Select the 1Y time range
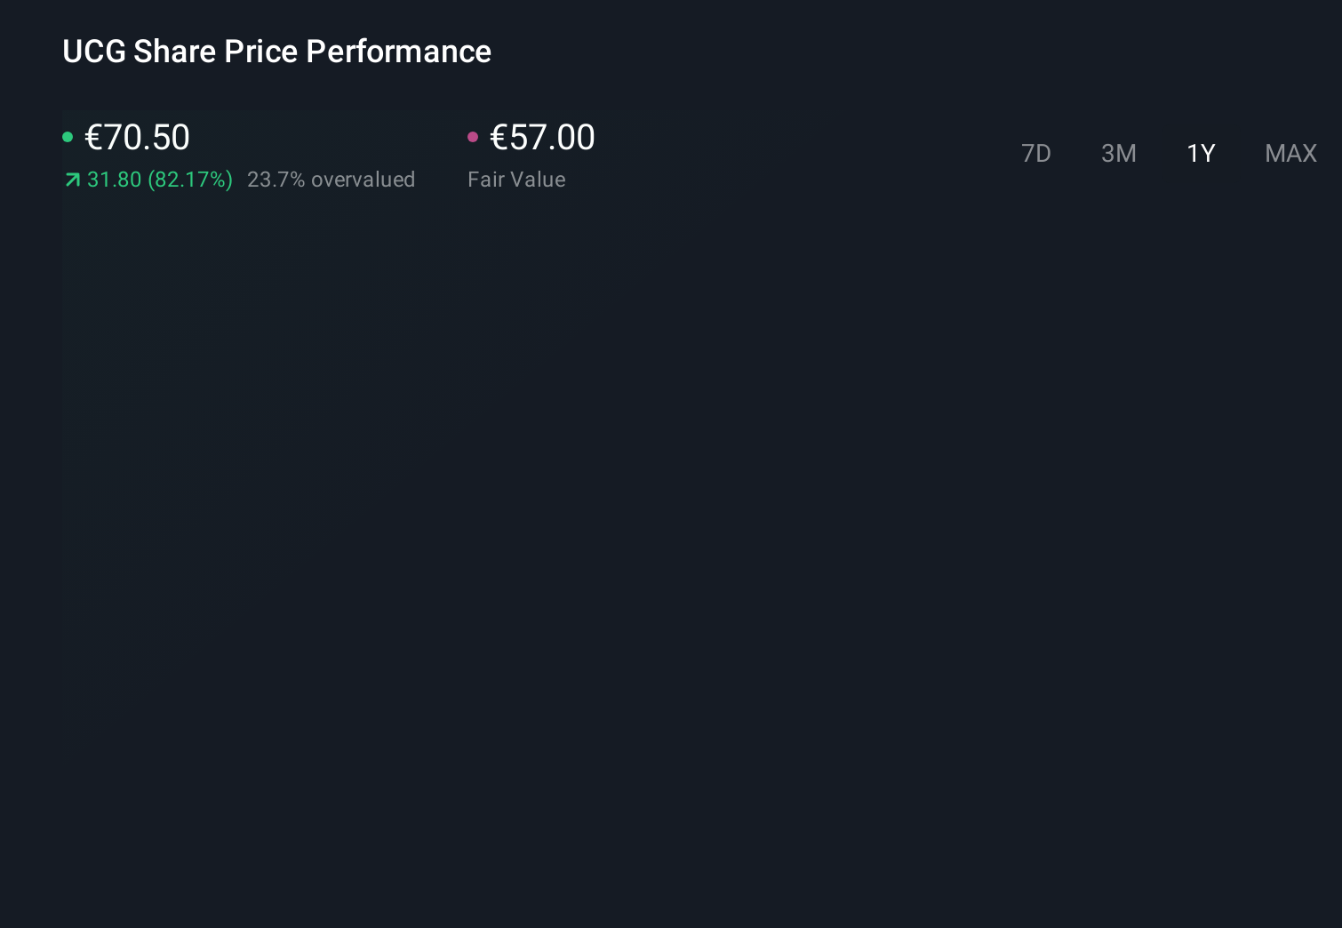1342x928 pixels. tap(1201, 153)
